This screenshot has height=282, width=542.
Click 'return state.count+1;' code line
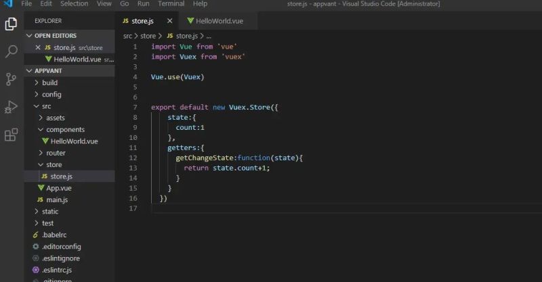pyautogui.click(x=226, y=168)
